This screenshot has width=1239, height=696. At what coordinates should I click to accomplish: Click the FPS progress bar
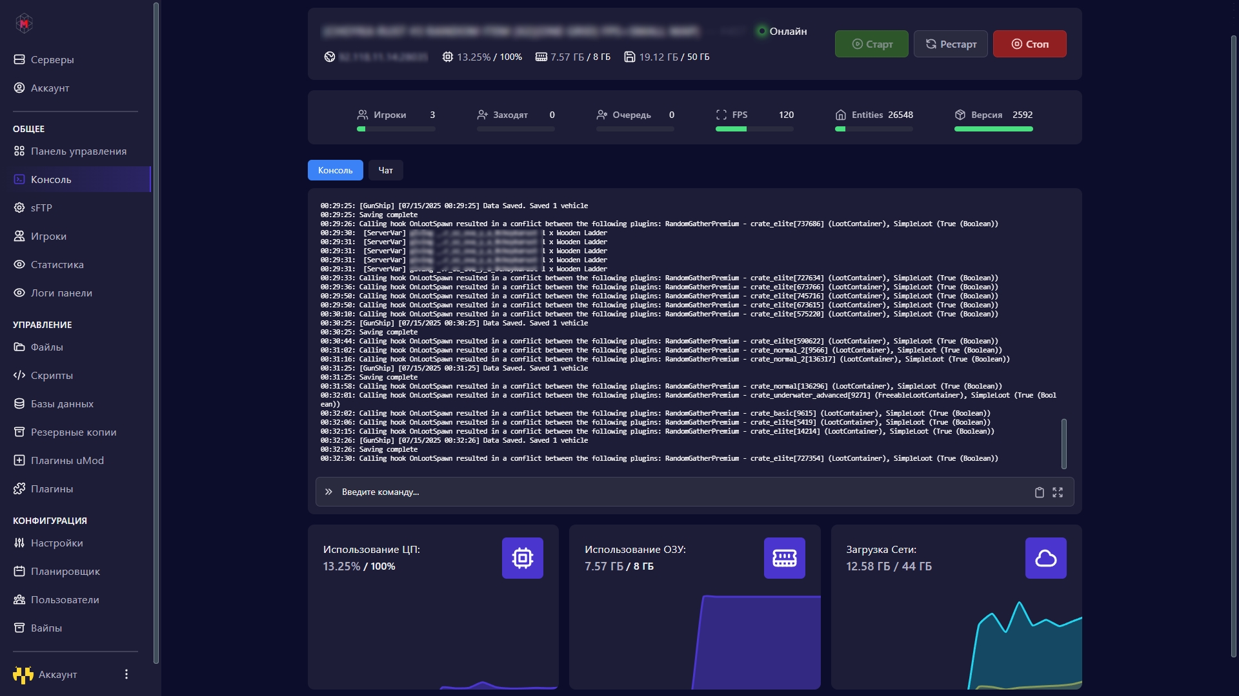coord(754,129)
